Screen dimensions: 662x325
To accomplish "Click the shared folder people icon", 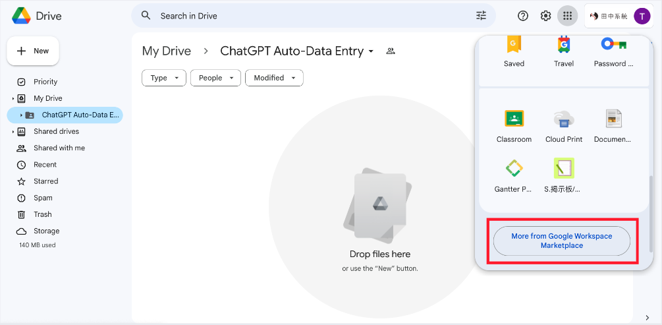I will pyautogui.click(x=391, y=51).
